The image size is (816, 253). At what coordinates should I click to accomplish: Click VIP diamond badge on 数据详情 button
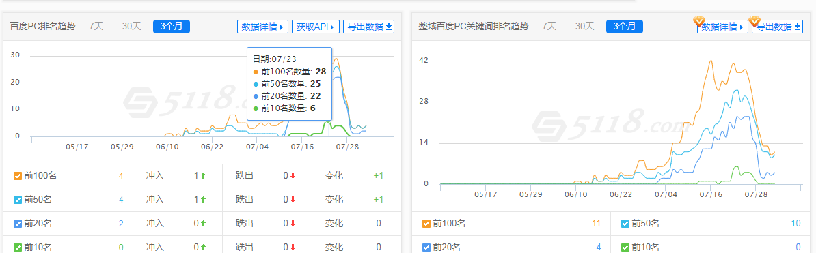pyautogui.click(x=699, y=20)
